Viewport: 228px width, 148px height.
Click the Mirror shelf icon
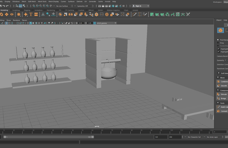pyautogui.click(x=71, y=14)
